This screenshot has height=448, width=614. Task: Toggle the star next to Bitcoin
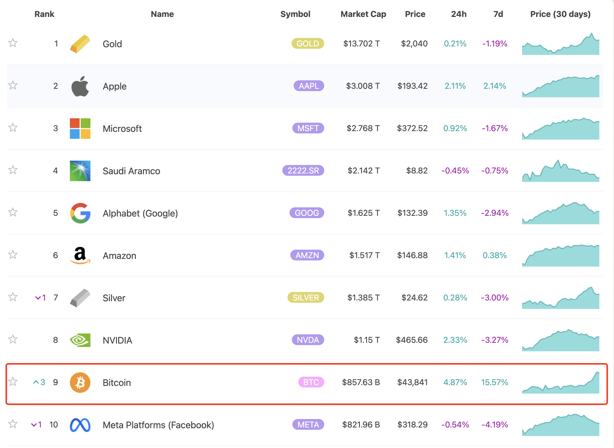pos(13,382)
